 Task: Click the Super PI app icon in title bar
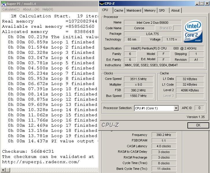[x=3, y=4]
